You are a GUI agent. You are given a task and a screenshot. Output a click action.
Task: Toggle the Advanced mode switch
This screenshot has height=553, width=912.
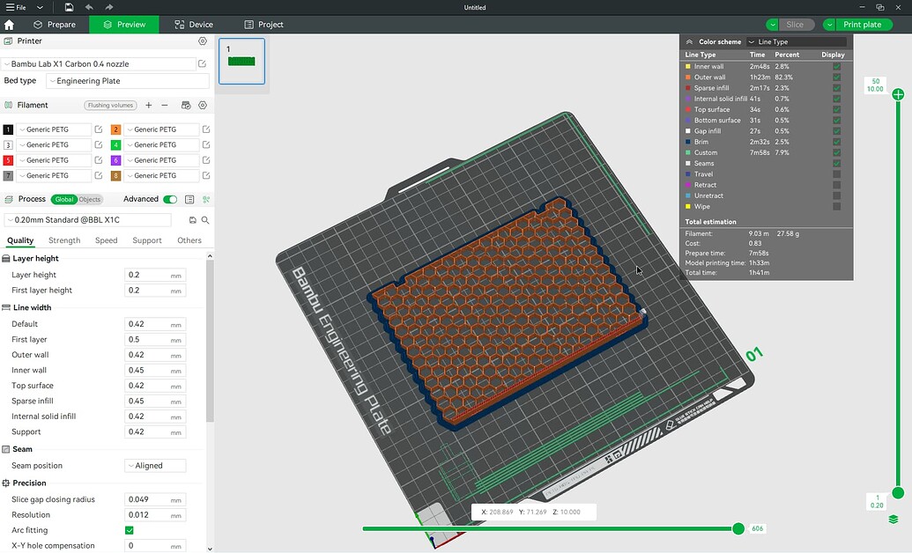[x=170, y=200]
